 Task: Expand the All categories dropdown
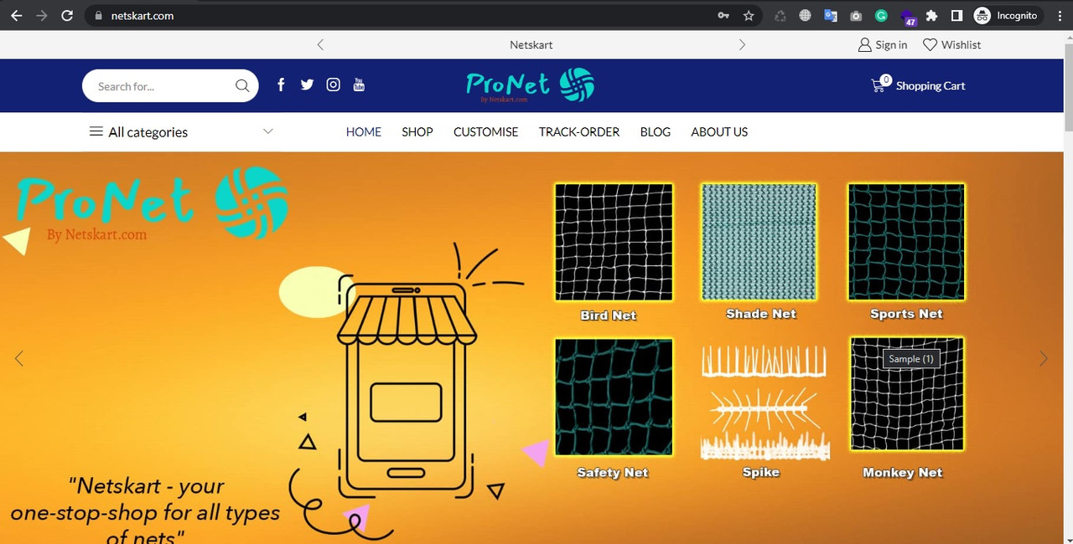[x=181, y=132]
